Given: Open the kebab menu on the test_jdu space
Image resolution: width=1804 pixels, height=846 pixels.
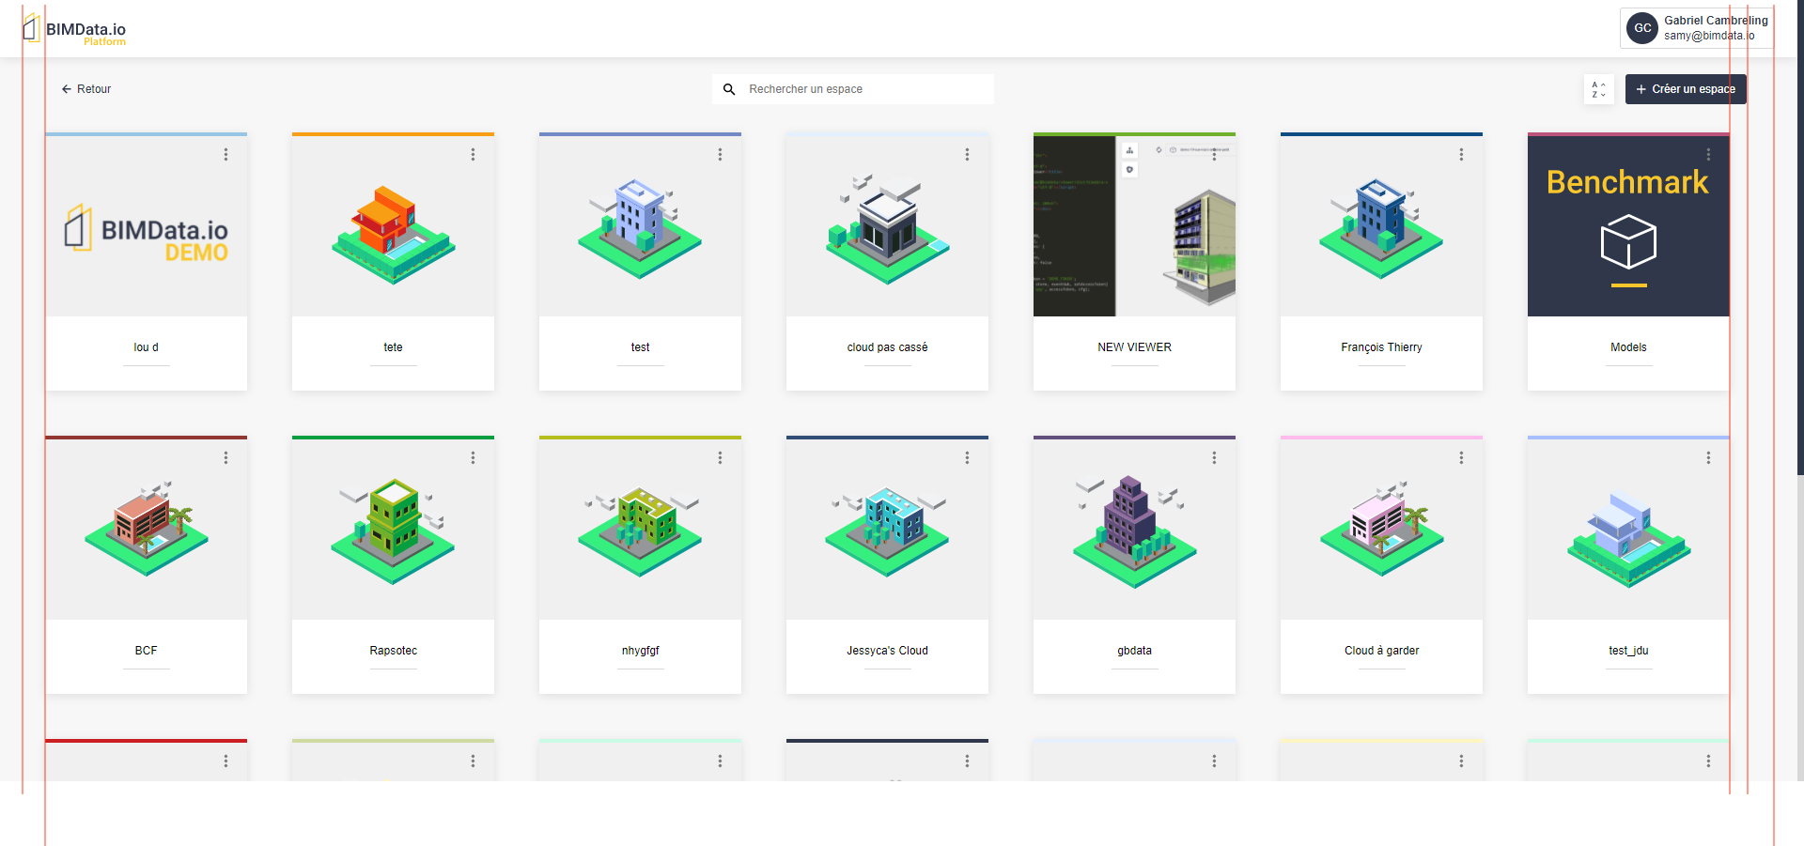Looking at the screenshot, I should (x=1708, y=457).
